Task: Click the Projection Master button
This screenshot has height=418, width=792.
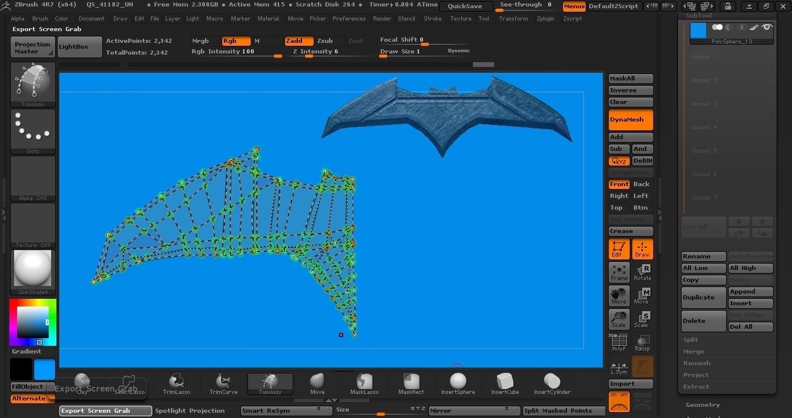Action: [x=33, y=47]
